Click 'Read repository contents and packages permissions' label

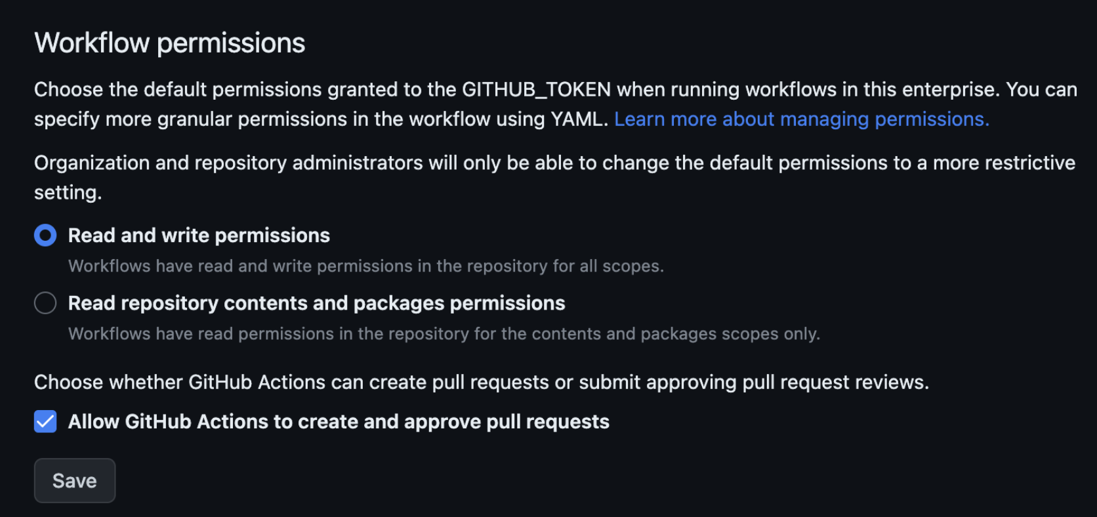(x=316, y=302)
